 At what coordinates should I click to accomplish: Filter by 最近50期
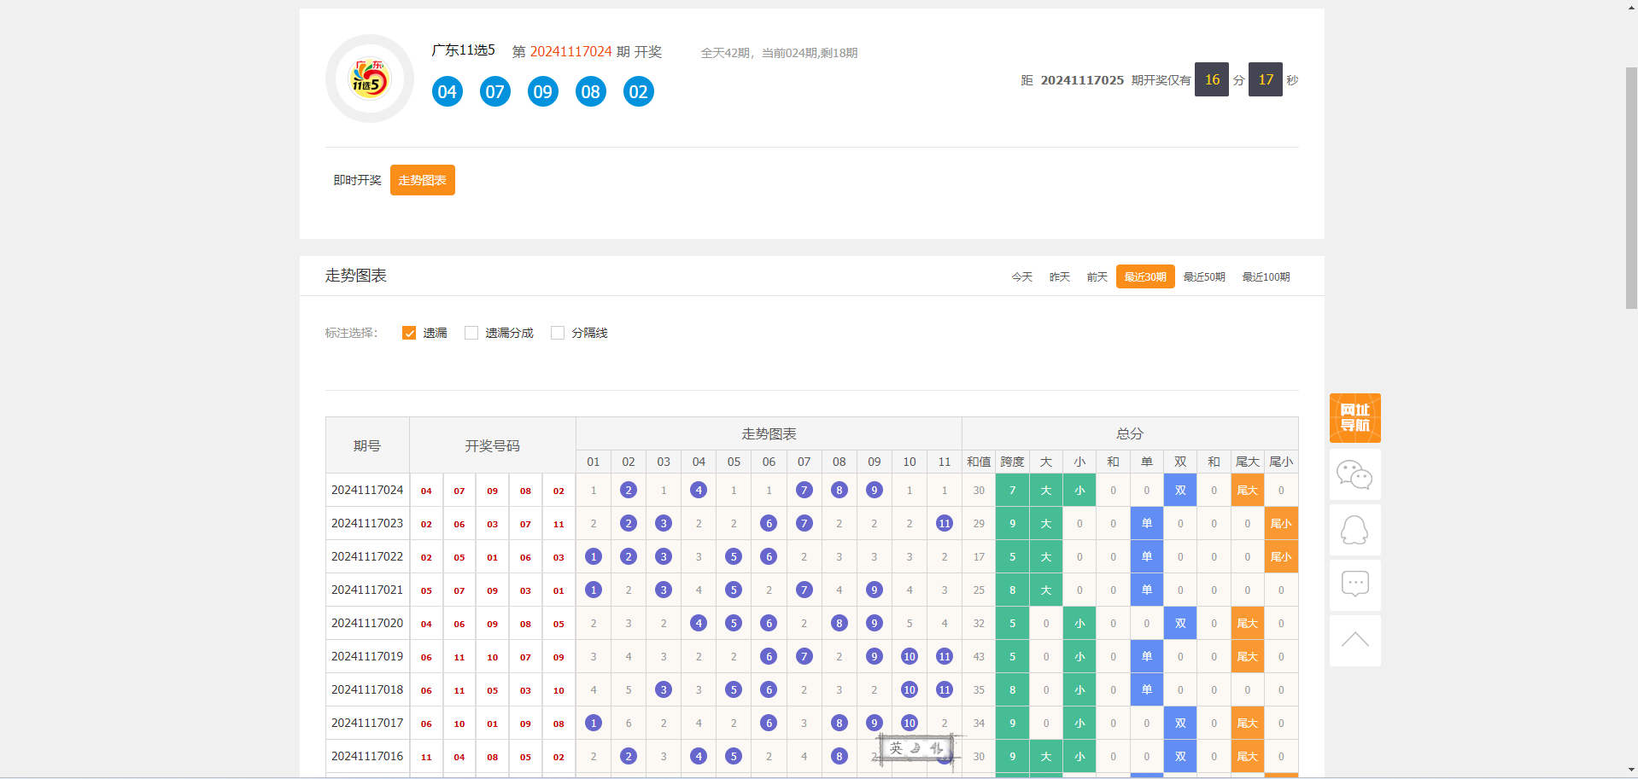point(1204,277)
